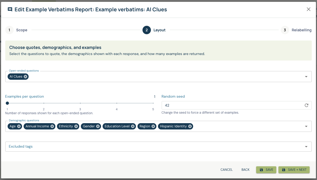Close the Edit Example Verbatims dialog
This screenshot has height=180, width=317.
point(309,9)
